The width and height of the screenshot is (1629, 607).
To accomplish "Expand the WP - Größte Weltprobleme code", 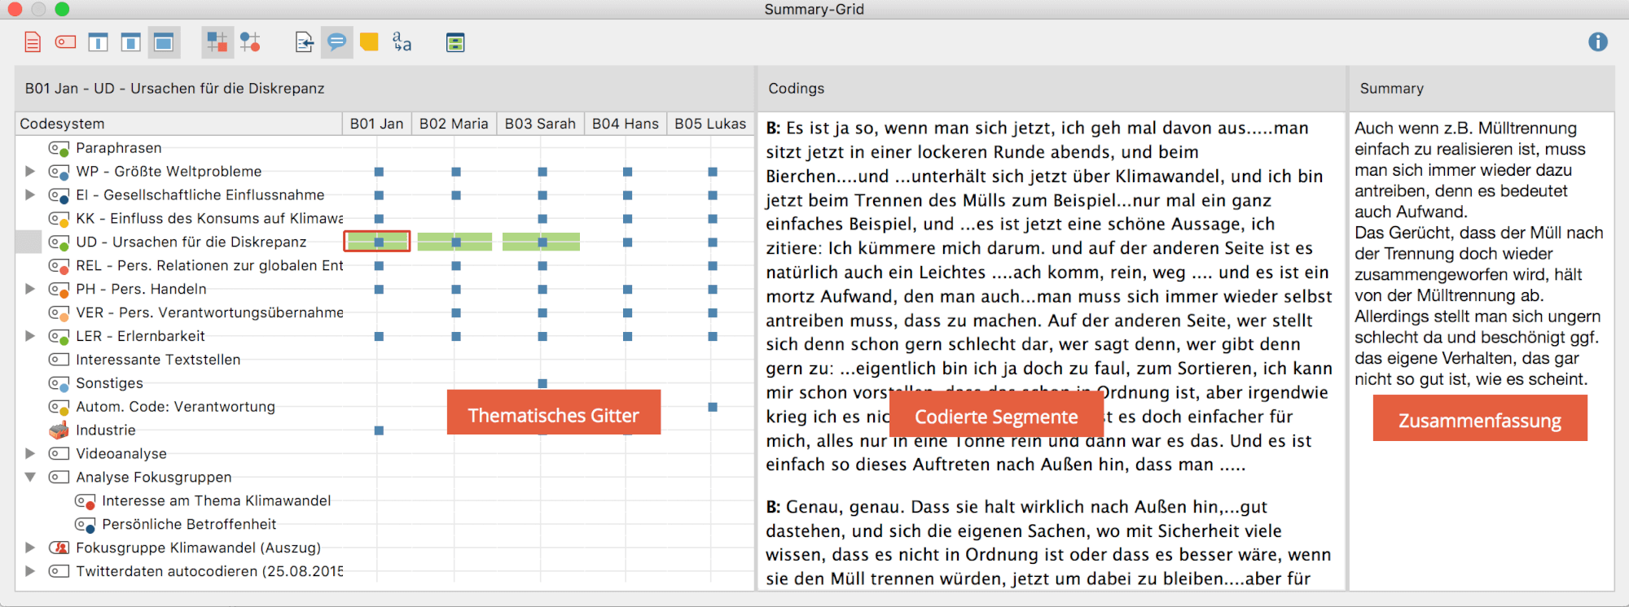I will click(x=30, y=172).
